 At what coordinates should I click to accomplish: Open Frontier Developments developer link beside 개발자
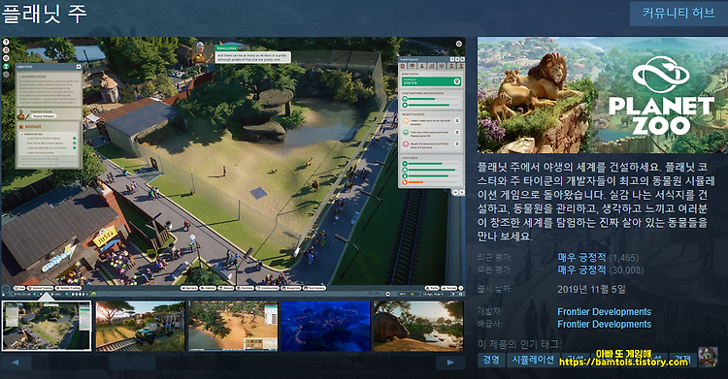[x=604, y=312]
